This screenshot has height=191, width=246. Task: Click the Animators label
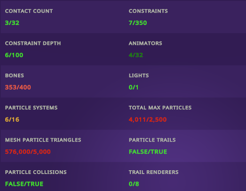coord(145,43)
